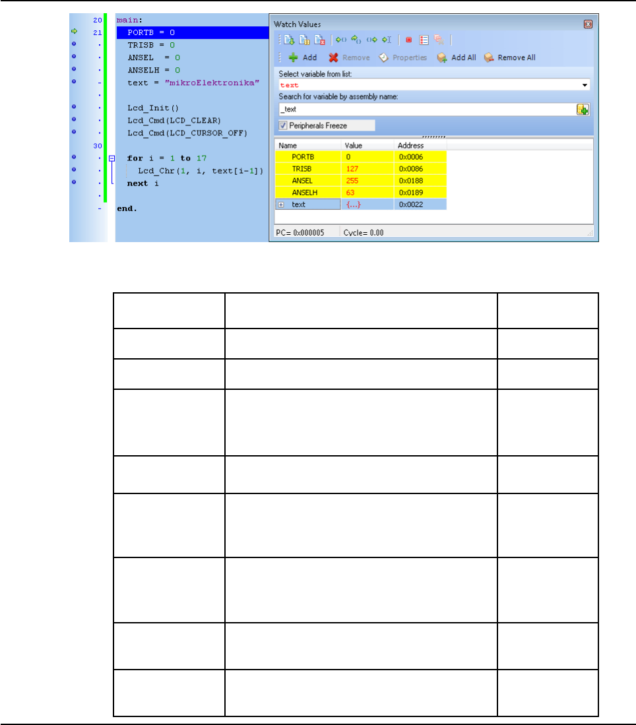Open the Show Breakpoints list icon
The width and height of the screenshot is (636, 725).
(424, 40)
